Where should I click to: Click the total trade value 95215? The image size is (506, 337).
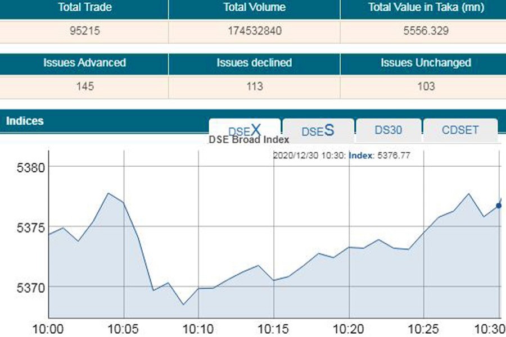coord(84,31)
